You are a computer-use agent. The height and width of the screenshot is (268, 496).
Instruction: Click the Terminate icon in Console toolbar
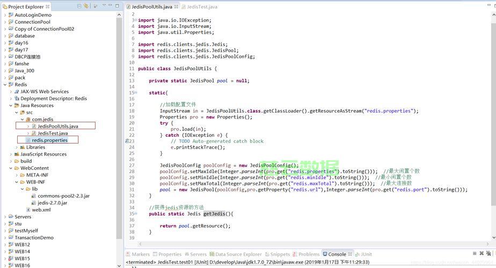pyautogui.click(x=475, y=254)
